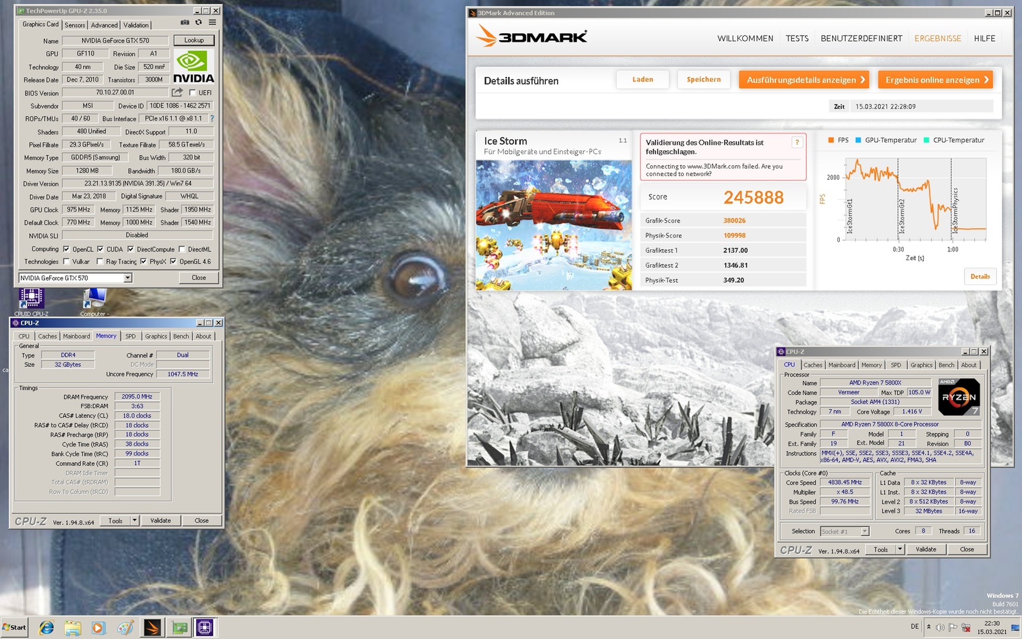Click the green CPU-Temperatur legend swatch
This screenshot has height=639, width=1022.
pyautogui.click(x=926, y=140)
